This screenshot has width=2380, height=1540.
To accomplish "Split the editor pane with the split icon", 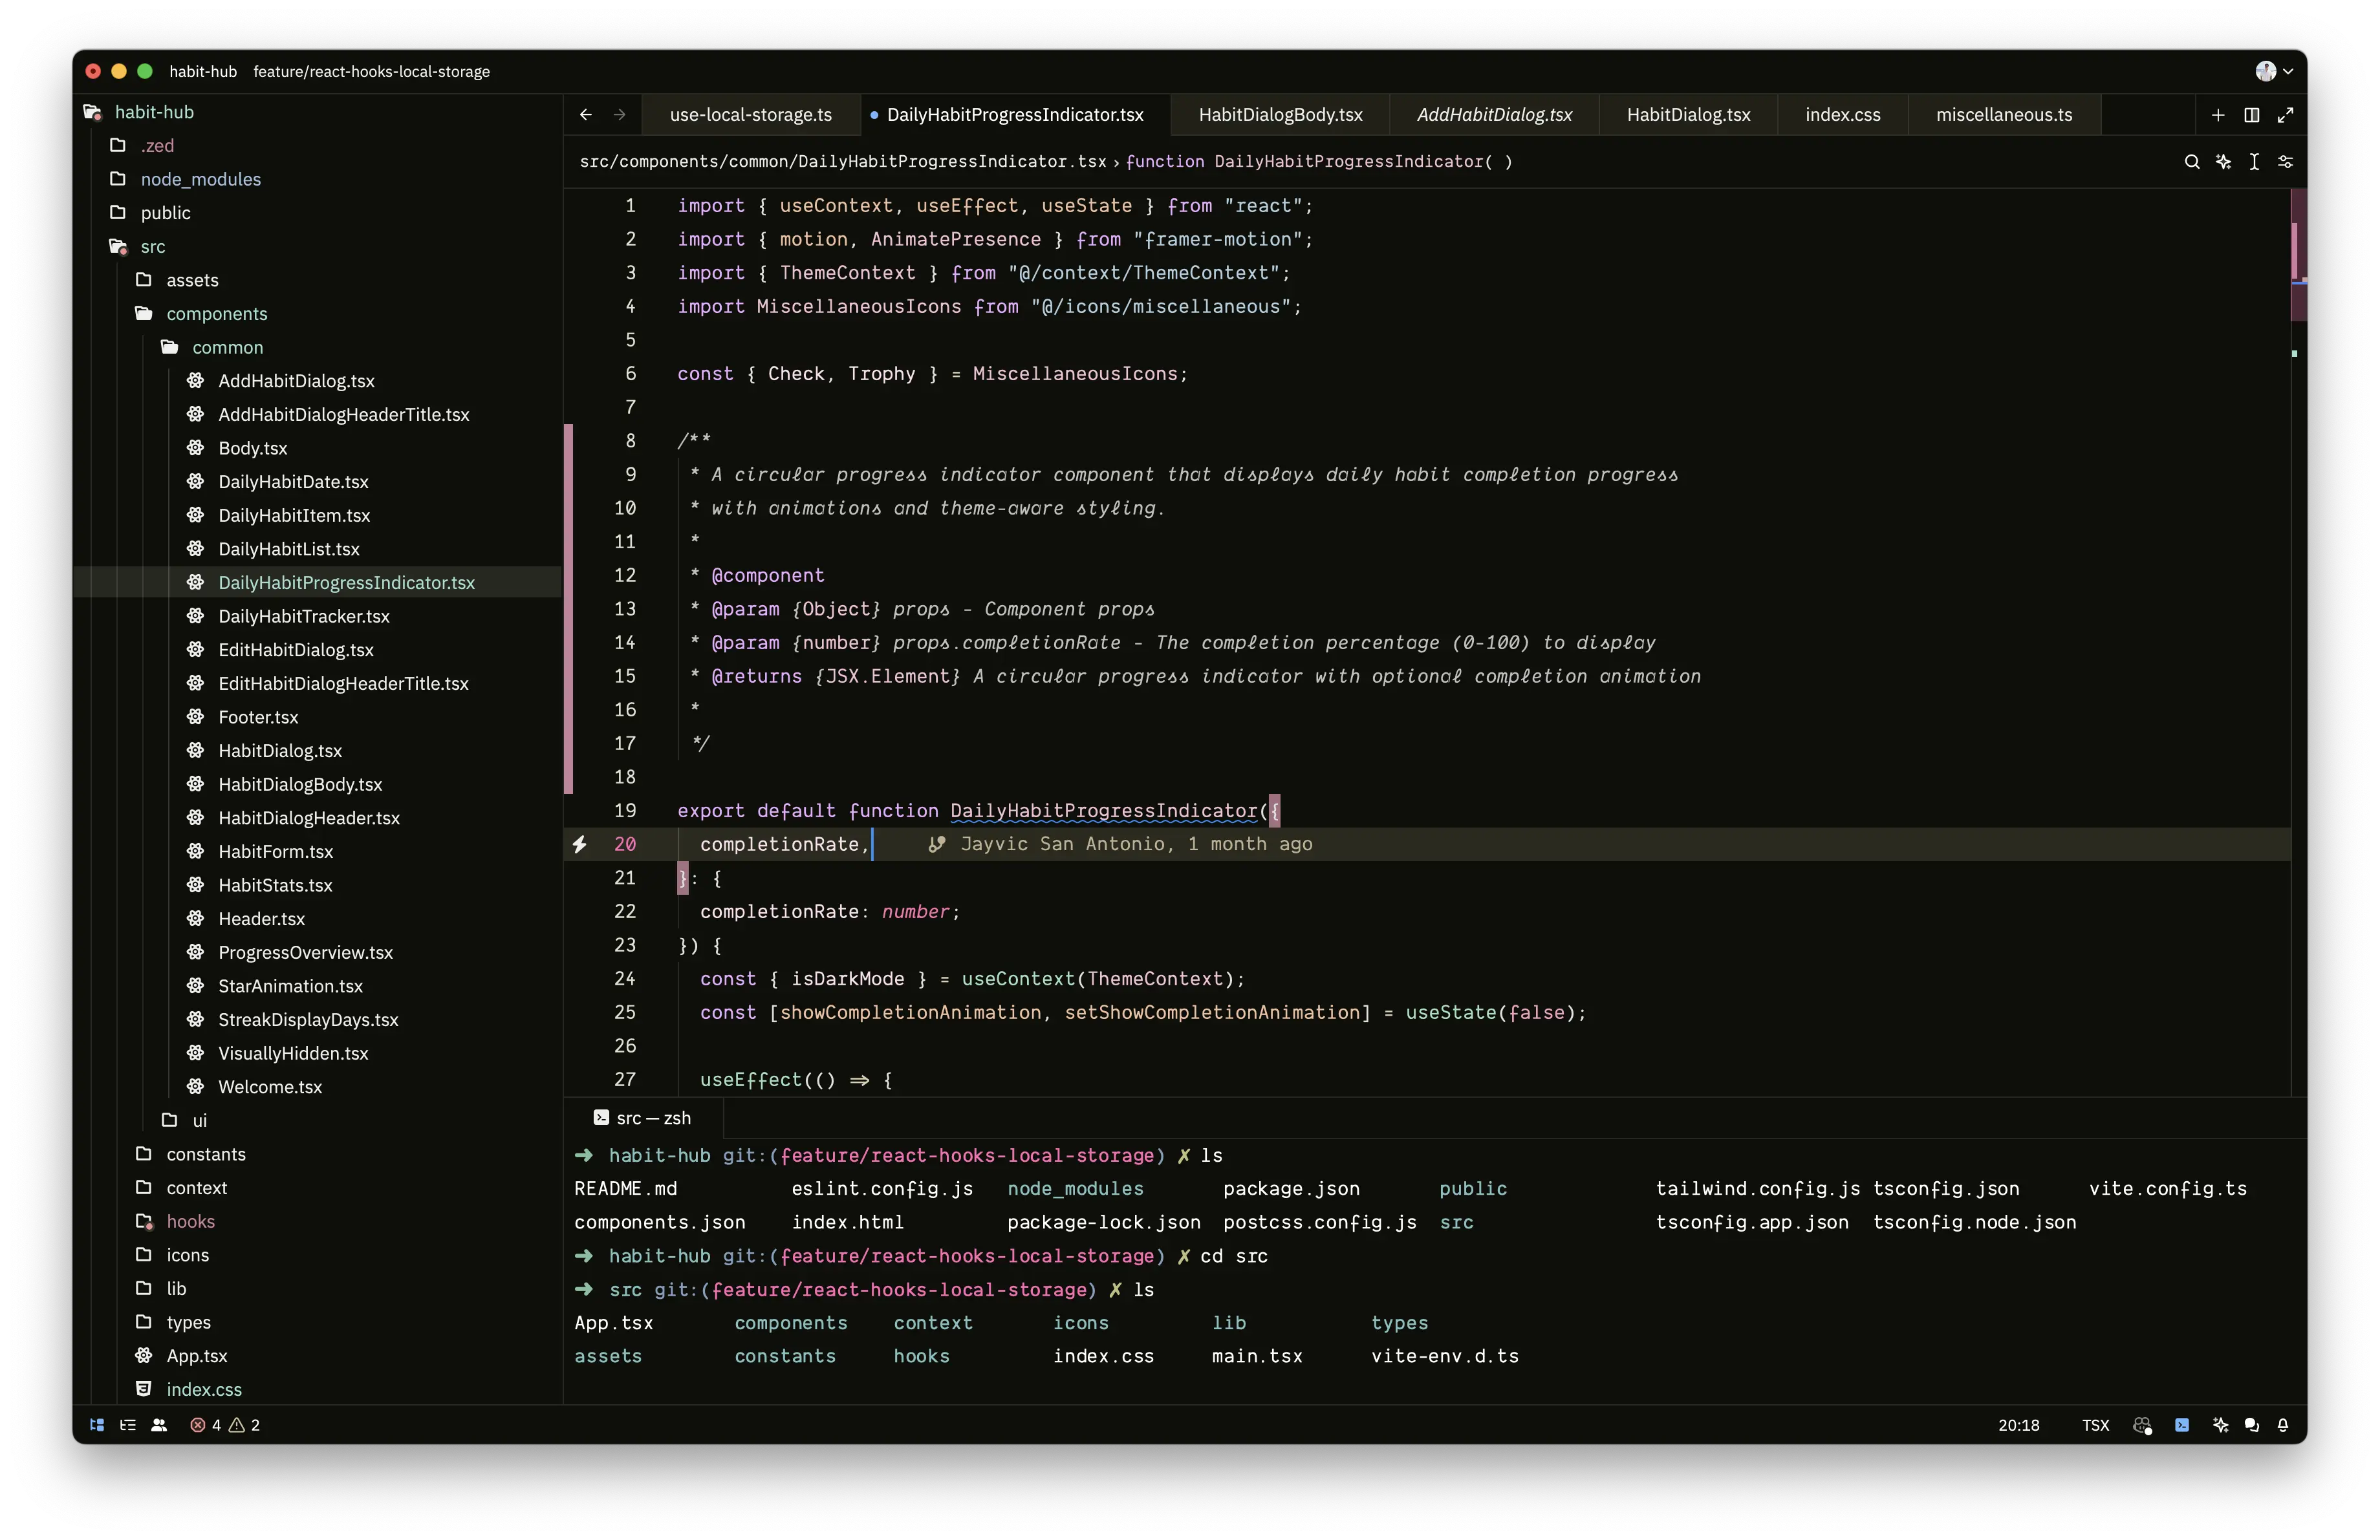I will point(2252,115).
